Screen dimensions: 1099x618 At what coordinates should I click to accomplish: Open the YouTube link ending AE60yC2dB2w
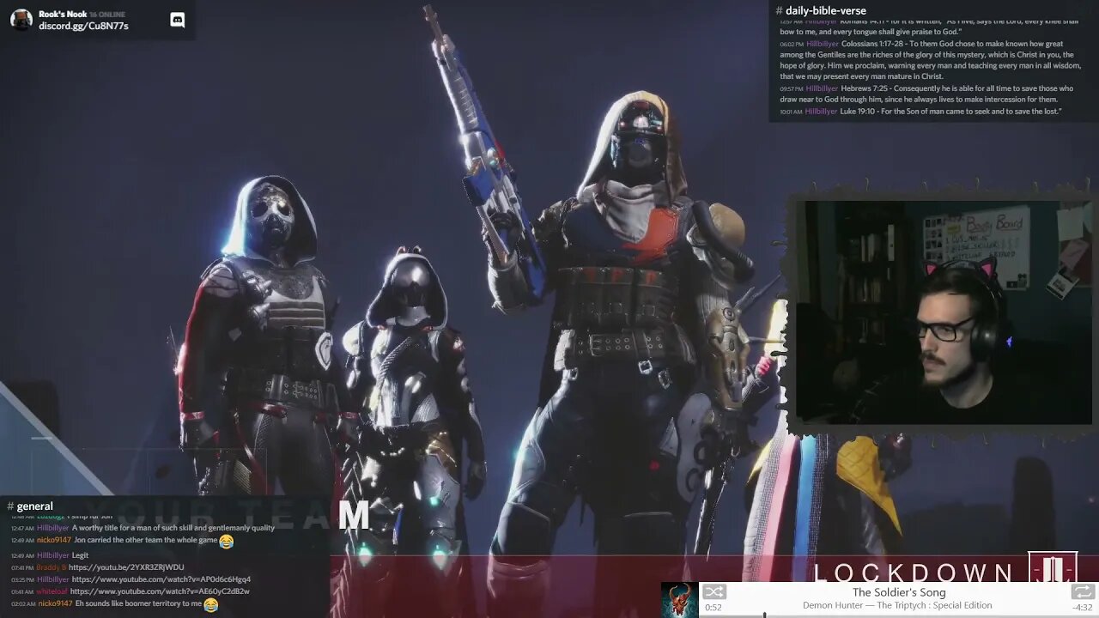coord(160,591)
